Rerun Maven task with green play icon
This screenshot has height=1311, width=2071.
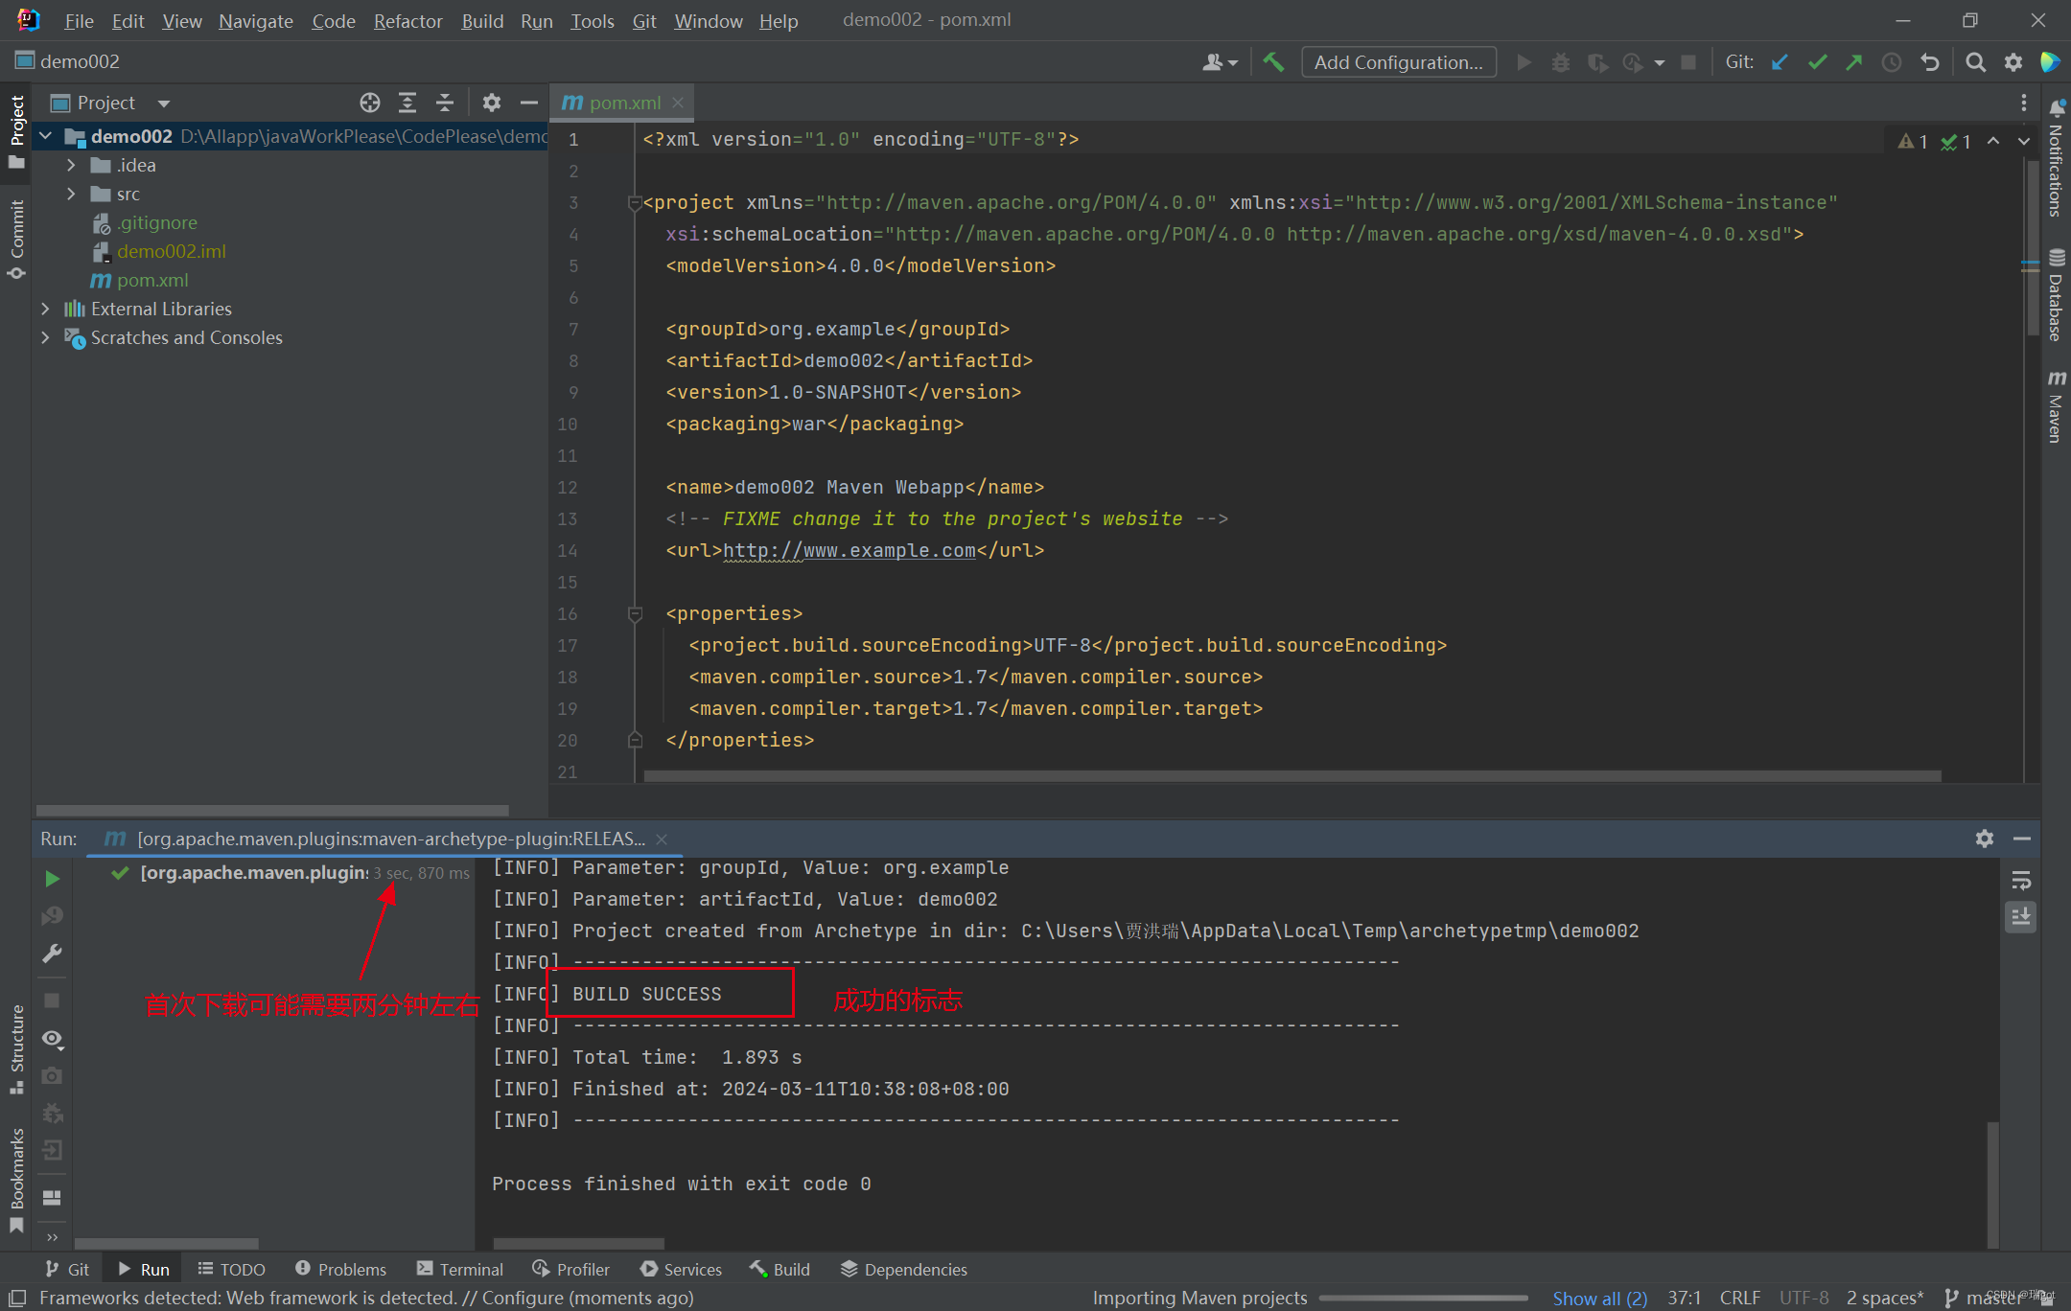tap(53, 878)
